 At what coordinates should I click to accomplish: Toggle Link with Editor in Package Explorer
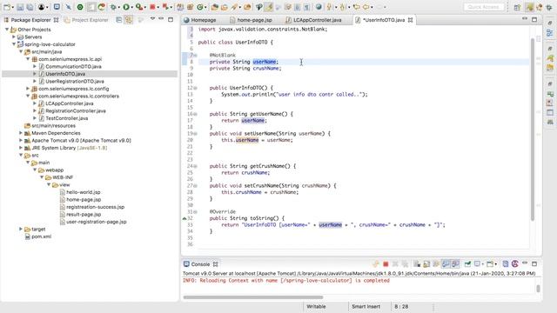(129, 20)
